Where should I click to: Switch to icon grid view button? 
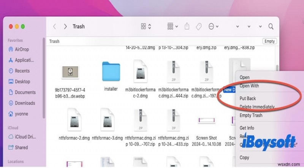144,26
